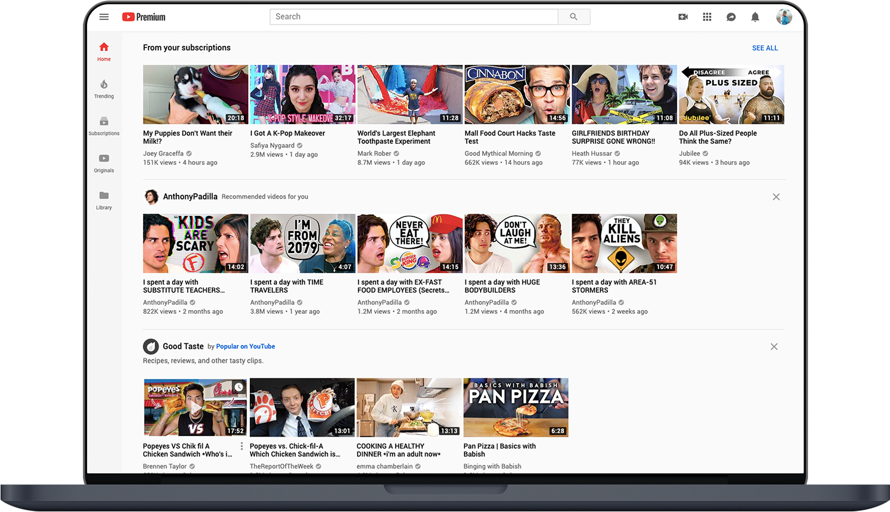Viewport: 890px width, 512px height.
Task: Open Originals in the sidebar
Action: click(x=103, y=163)
